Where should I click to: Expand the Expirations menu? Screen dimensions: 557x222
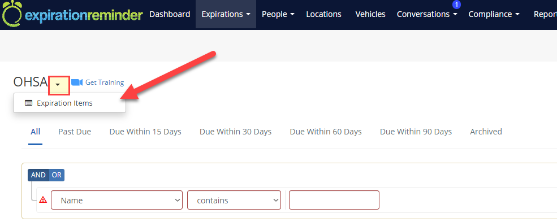click(x=226, y=14)
